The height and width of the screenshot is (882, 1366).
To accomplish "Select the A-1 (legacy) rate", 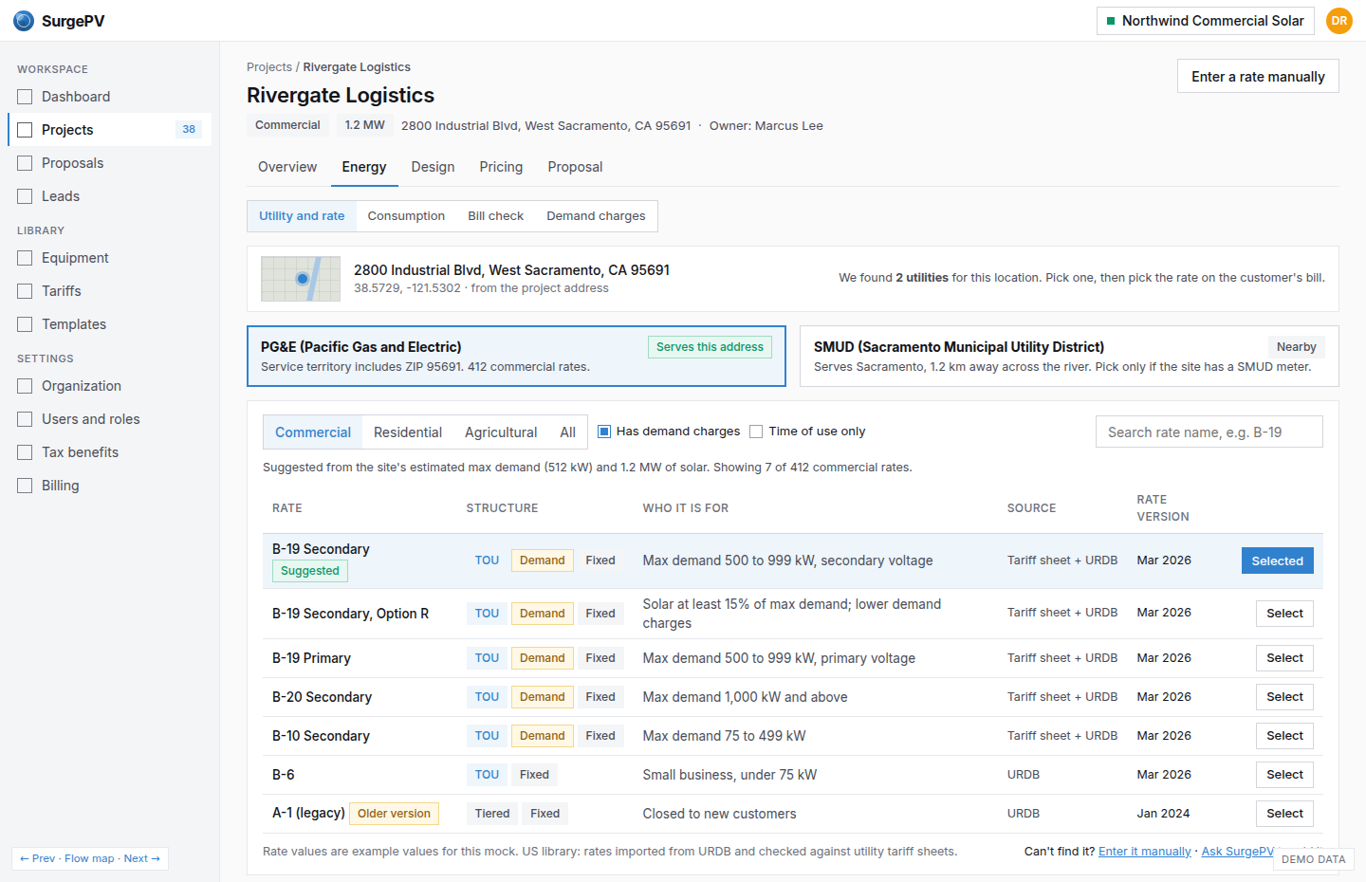I will (x=1284, y=814).
